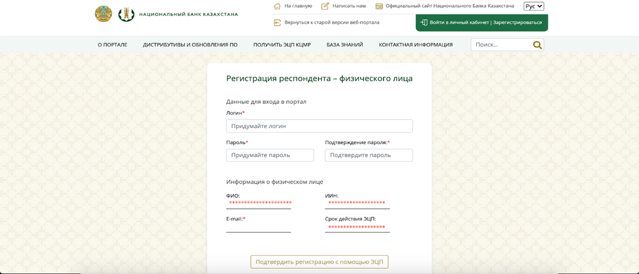Open the БАЗА ЗНАНИЙ menu item

(x=344, y=45)
